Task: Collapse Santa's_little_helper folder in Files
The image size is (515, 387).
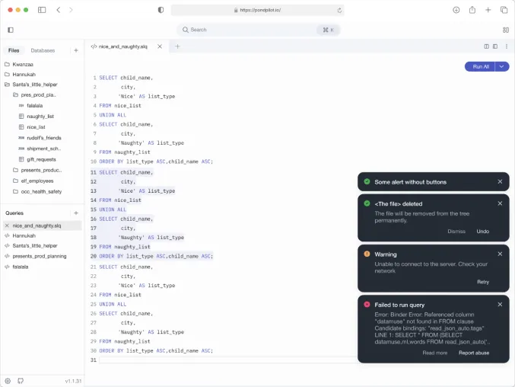Action: [31, 85]
